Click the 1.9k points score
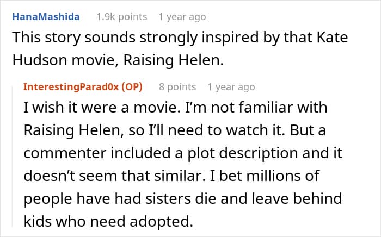The image size is (381, 237). pos(121,16)
